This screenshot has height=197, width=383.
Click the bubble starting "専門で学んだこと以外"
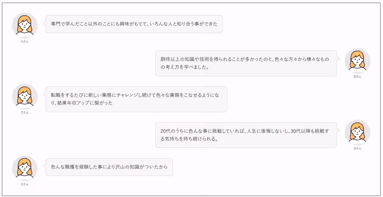(x=134, y=24)
